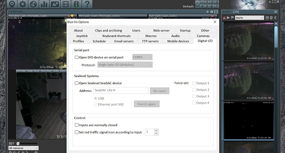Click the globe web icon in the top toolbar
Screen dimensions: 285x153
tap(33, 4)
